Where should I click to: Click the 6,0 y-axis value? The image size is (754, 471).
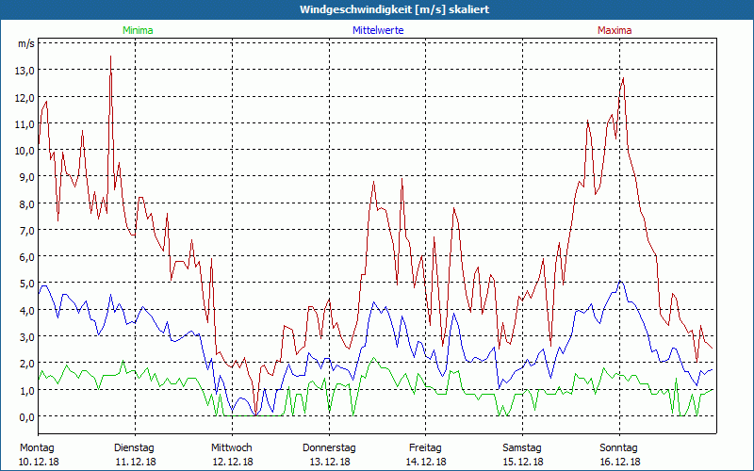pyautogui.click(x=26, y=256)
